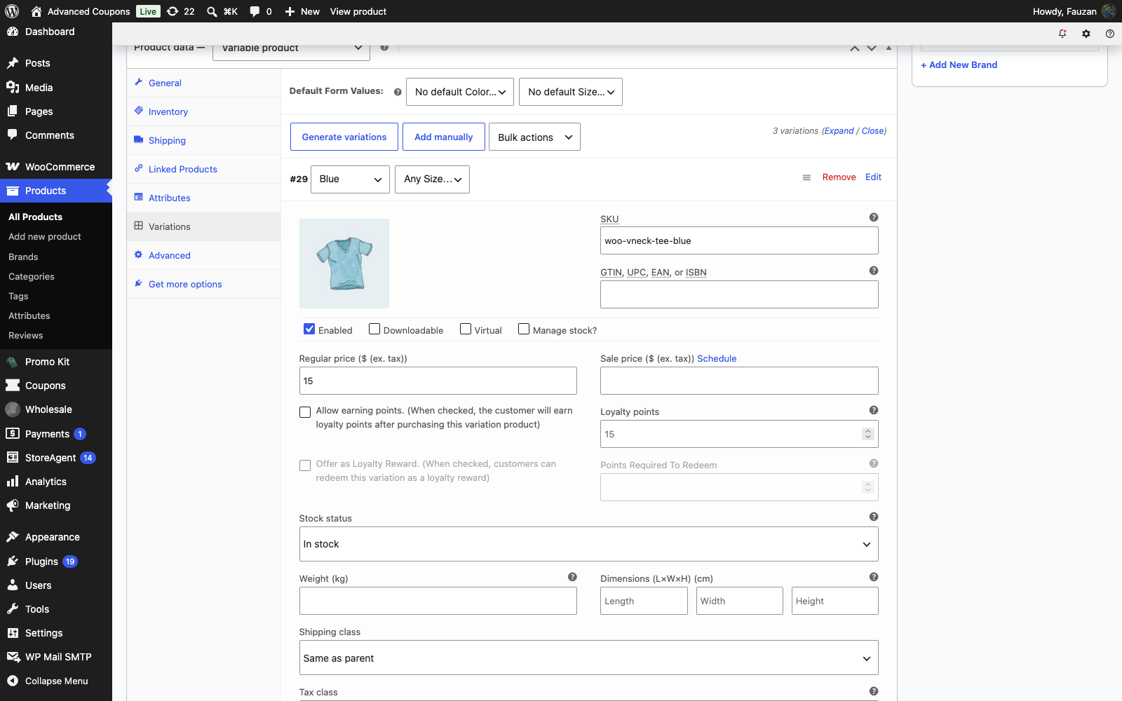Screen dimensions: 1122x701
Task: Click the WordPress logo icon
Action: pos(12,11)
